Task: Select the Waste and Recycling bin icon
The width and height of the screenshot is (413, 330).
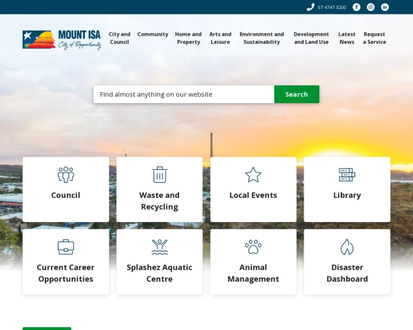Action: [160, 175]
